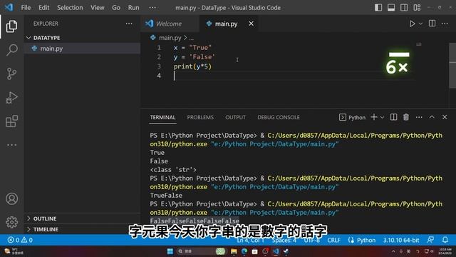Click Ln 4, Col 1 status item
The height and width of the screenshot is (257, 456).
250,241
